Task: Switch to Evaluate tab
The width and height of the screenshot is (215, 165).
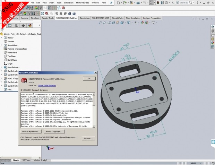Action: (24, 18)
